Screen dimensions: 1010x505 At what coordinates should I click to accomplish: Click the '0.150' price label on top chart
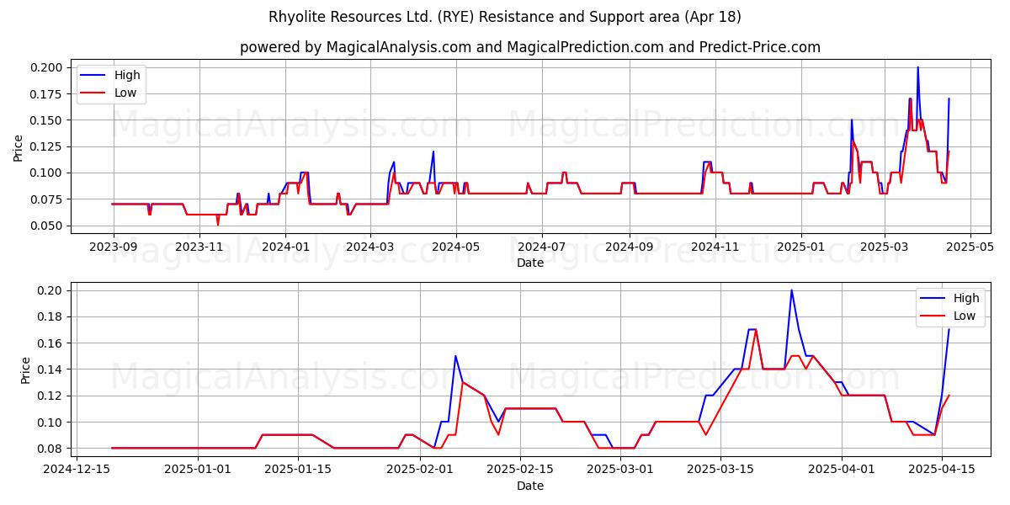pos(48,120)
